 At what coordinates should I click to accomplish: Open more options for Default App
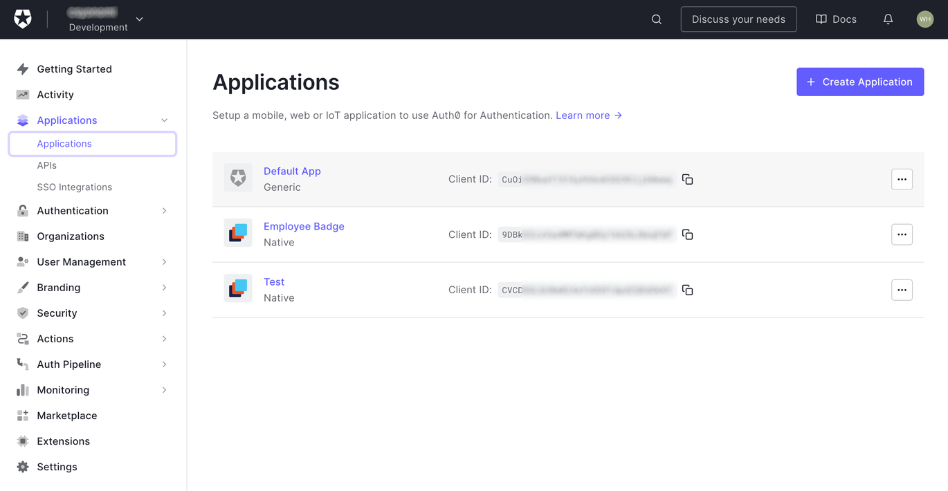[x=902, y=179]
